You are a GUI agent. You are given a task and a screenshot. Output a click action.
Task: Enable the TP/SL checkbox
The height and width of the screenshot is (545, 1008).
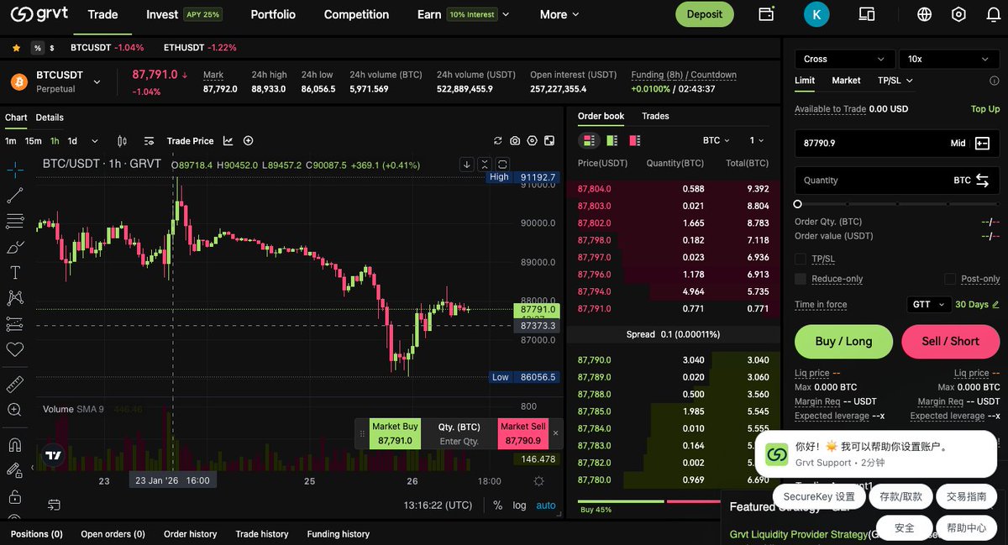click(801, 259)
